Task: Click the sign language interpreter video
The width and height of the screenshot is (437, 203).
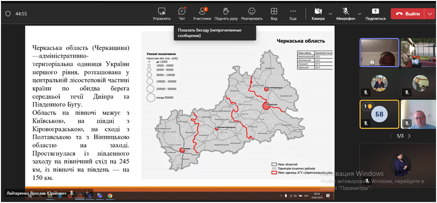Action: coord(399,166)
